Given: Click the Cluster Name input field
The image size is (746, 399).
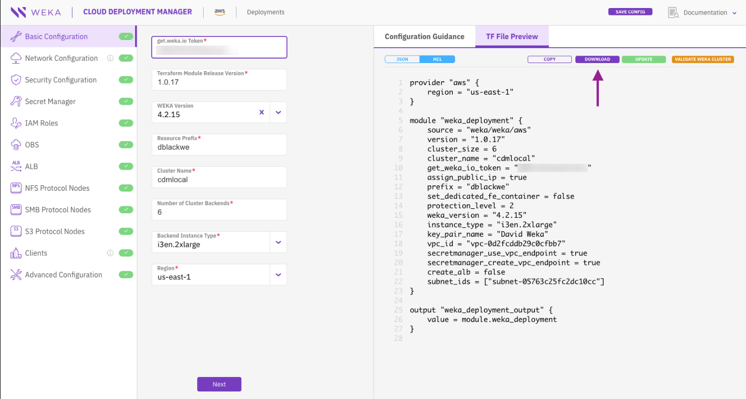Looking at the screenshot, I should click(219, 179).
